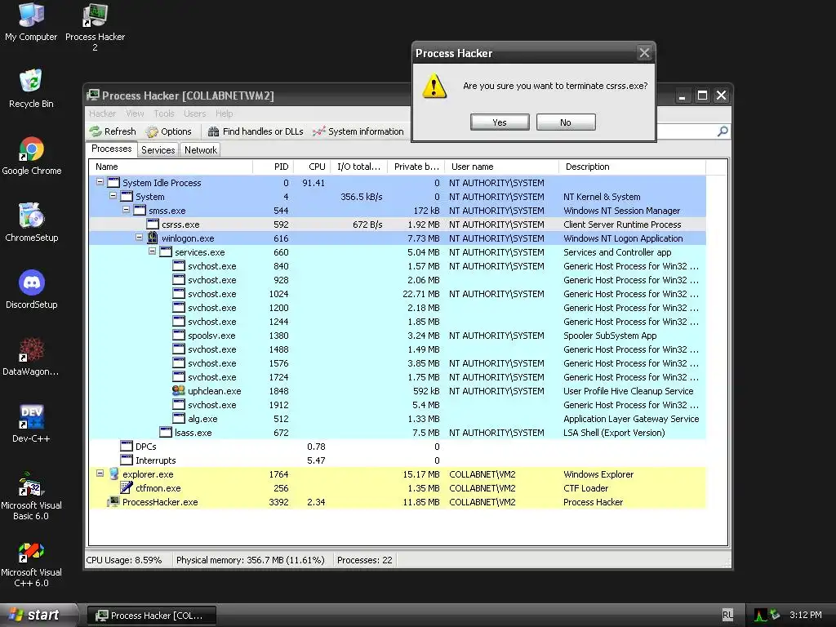Click the 3:12 PM taskbar clock
This screenshot has width=836, height=627.
[805, 615]
